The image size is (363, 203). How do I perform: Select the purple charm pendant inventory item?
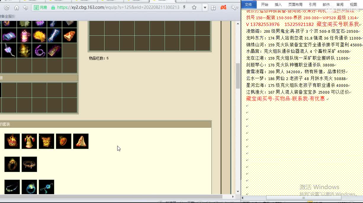click(9, 50)
